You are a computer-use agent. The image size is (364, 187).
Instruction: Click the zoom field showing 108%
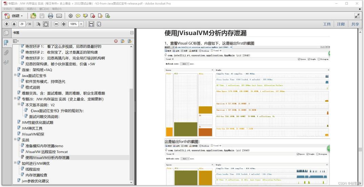click(74, 24)
